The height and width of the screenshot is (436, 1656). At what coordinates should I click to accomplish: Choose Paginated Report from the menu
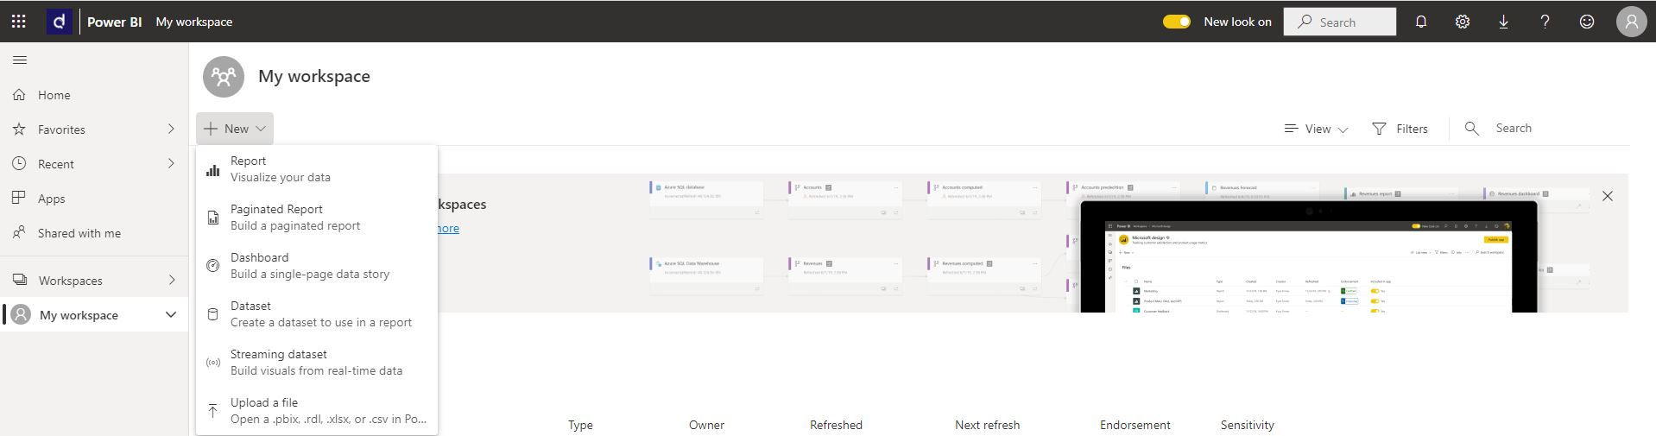tap(317, 218)
